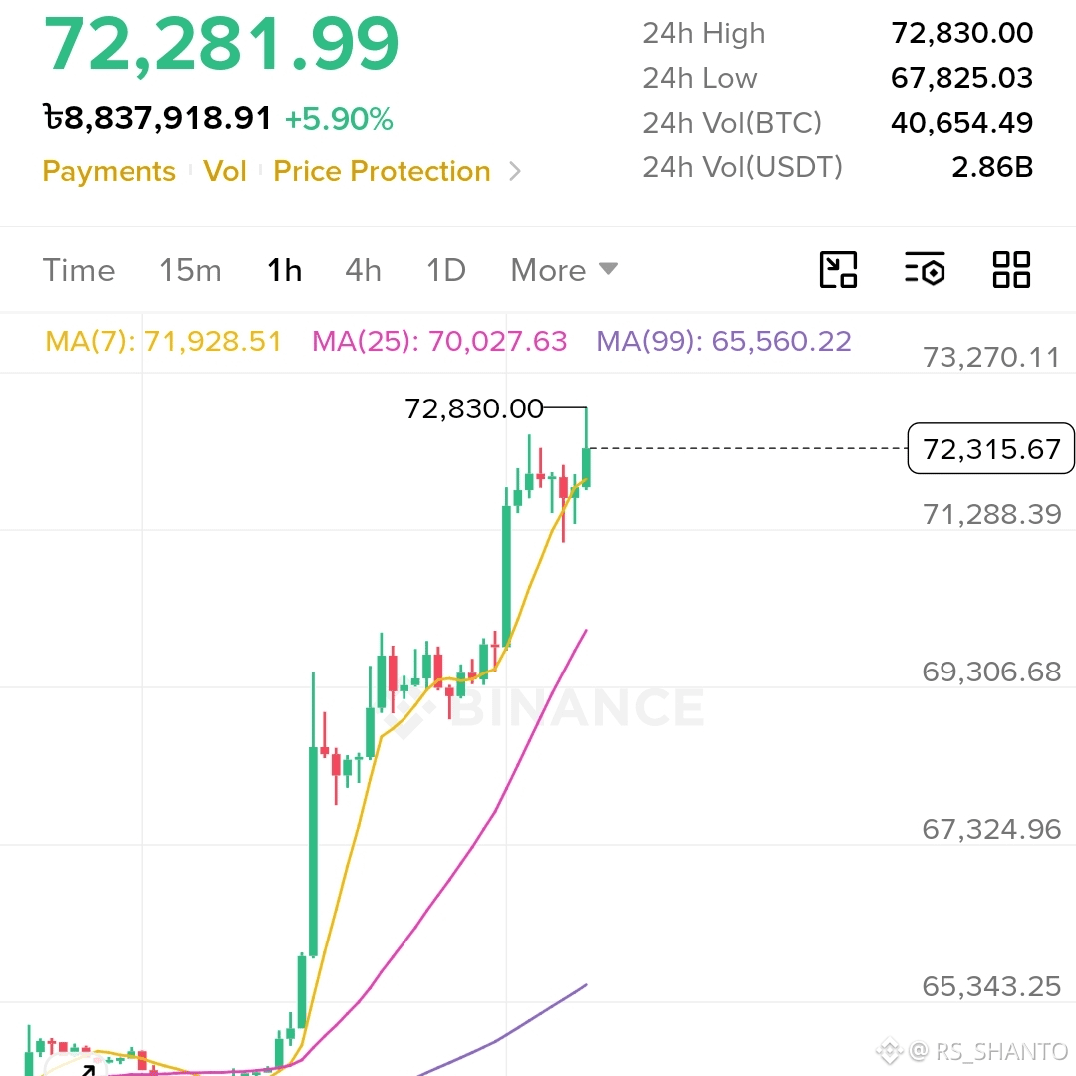This screenshot has width=1076, height=1076.
Task: Open the chart drawing tools icon
Action: pos(838,270)
